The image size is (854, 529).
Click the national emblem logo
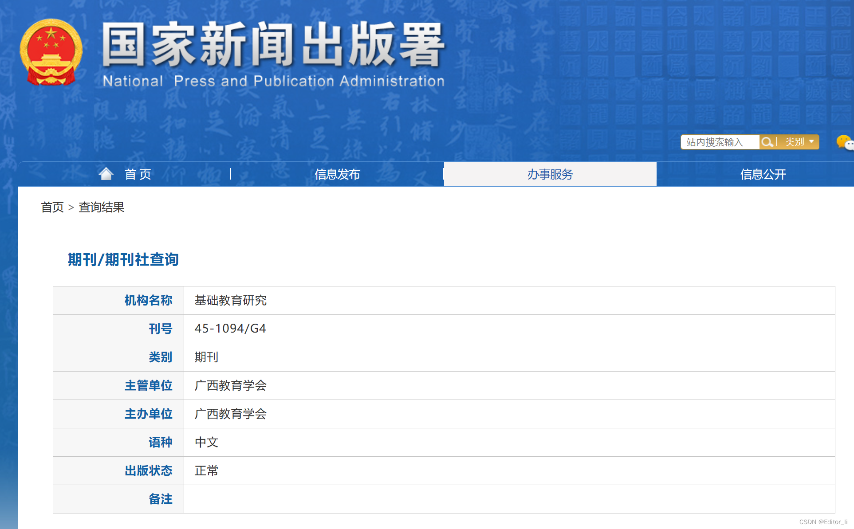[x=51, y=52]
